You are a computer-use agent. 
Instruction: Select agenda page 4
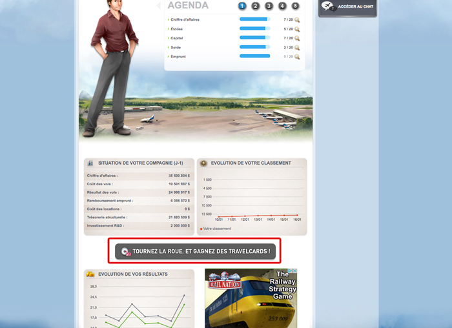tap(282, 6)
